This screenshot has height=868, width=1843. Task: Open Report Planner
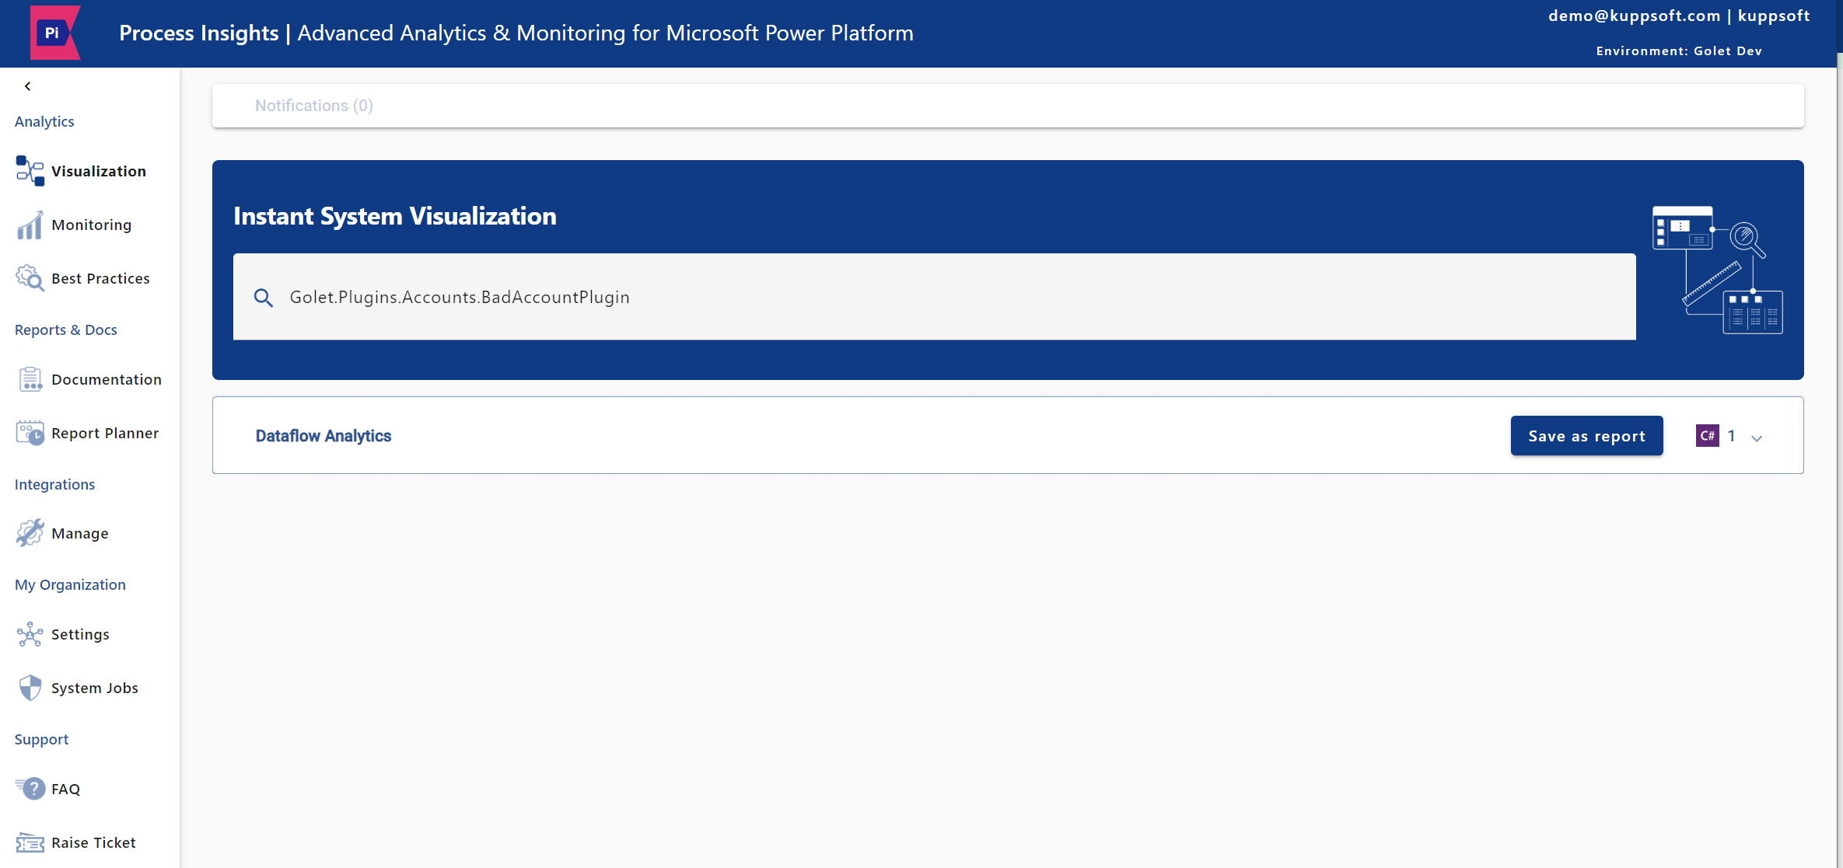pyautogui.click(x=105, y=433)
